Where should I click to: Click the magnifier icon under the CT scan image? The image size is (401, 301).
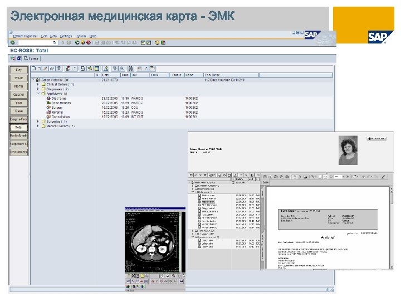(x=174, y=276)
